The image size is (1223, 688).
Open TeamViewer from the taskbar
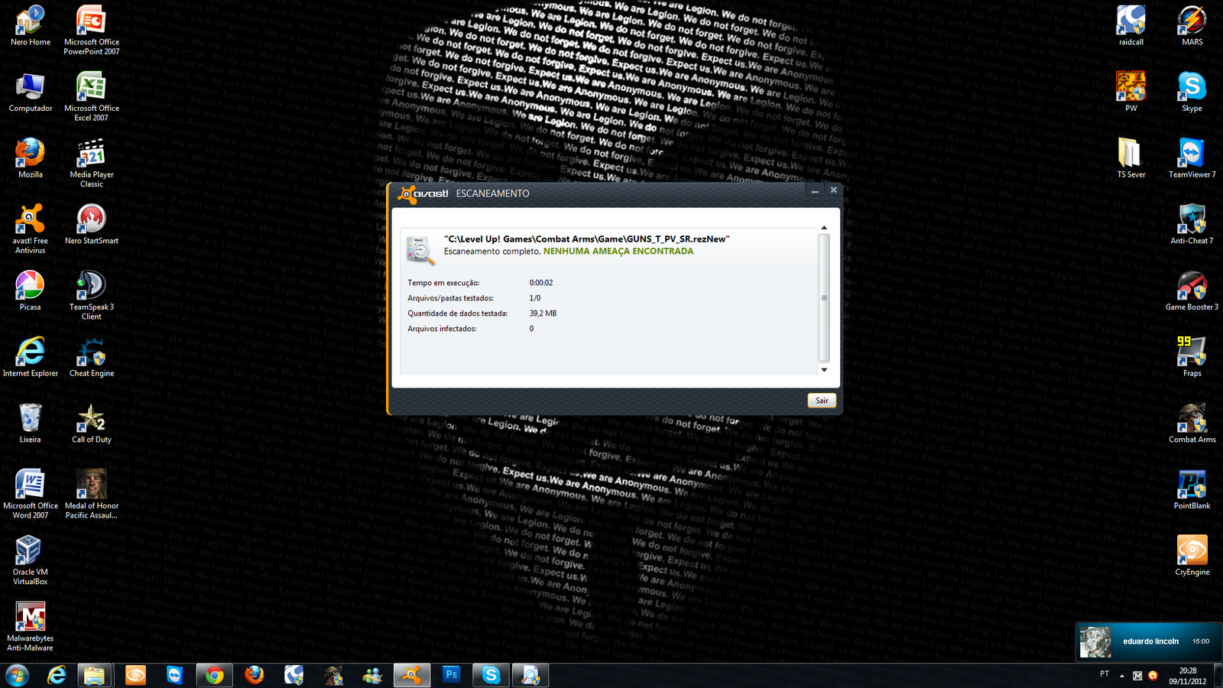pos(175,675)
